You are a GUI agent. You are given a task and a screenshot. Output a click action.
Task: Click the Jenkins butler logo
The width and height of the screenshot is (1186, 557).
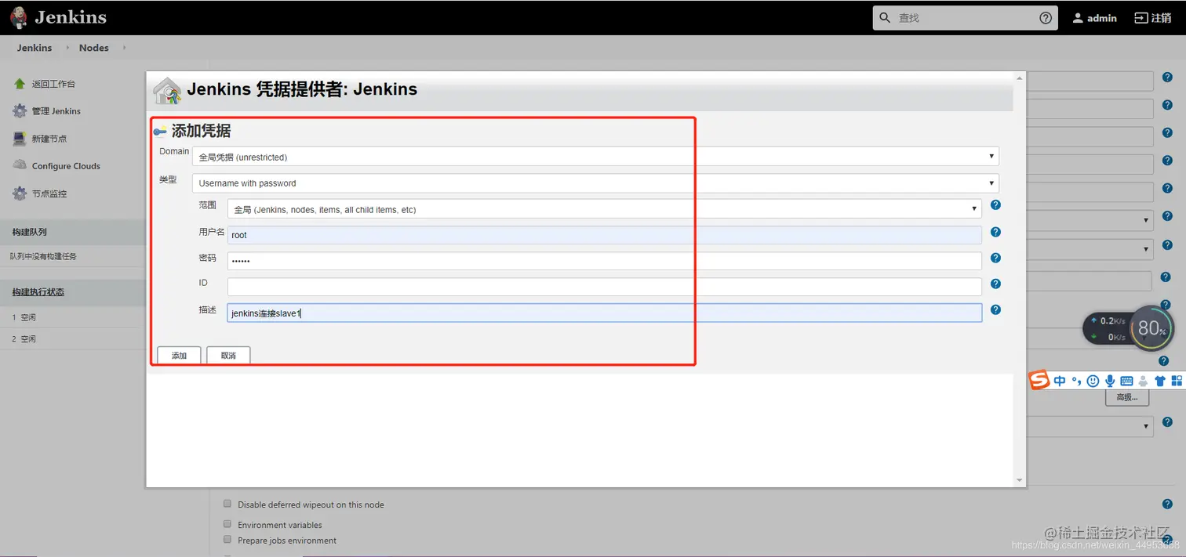tap(19, 17)
